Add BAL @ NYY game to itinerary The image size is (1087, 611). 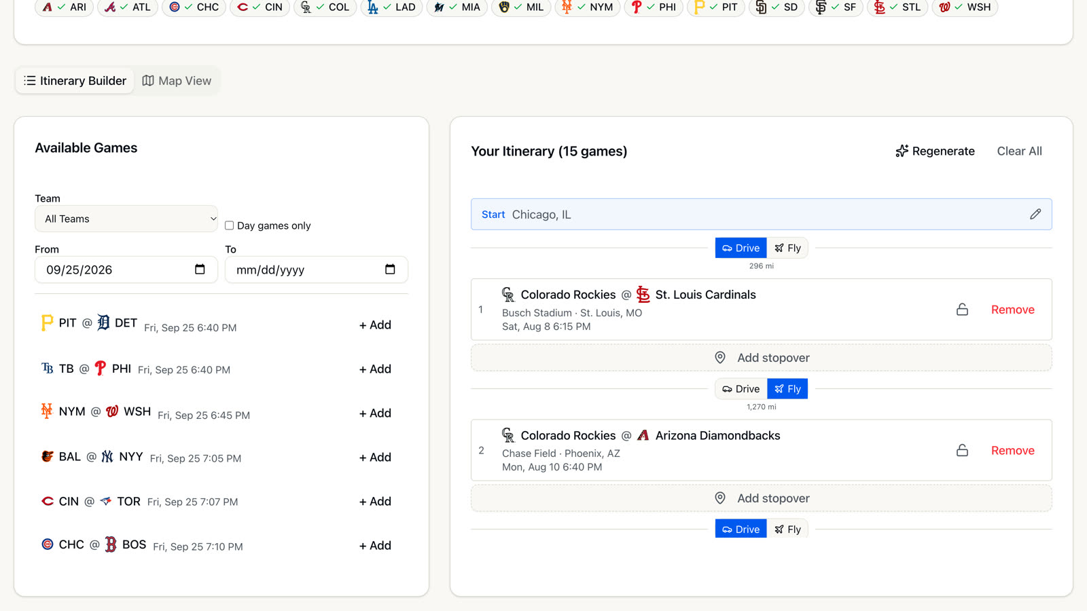pos(375,457)
